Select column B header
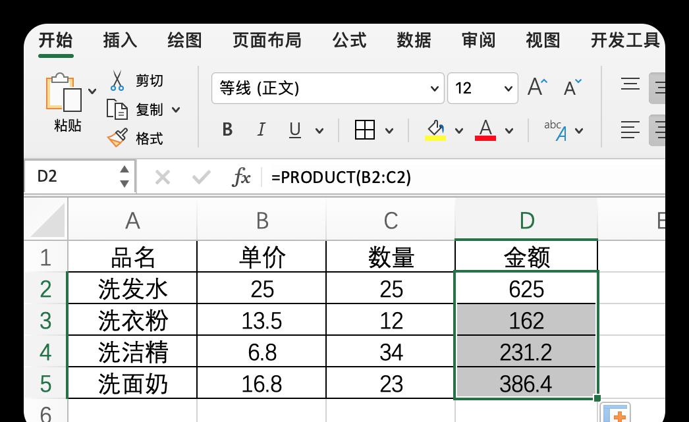The height and width of the screenshot is (422, 689). point(262,220)
